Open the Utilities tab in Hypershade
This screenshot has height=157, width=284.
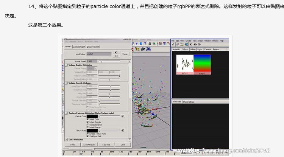click(x=193, y=49)
